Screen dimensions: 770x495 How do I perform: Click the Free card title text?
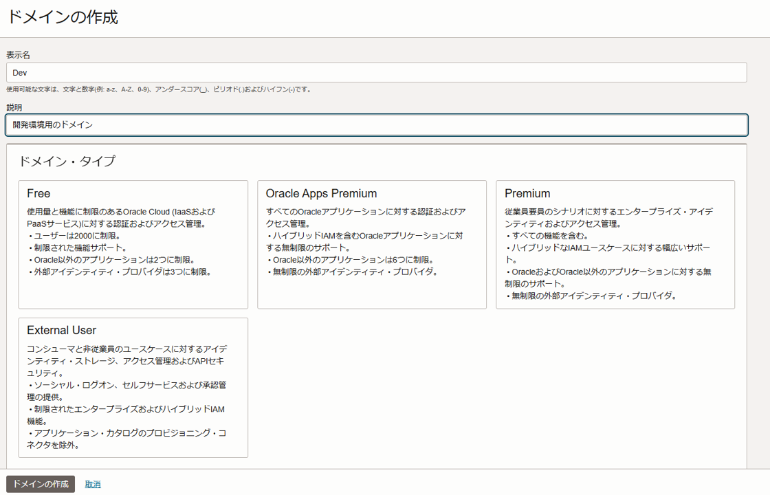38,193
